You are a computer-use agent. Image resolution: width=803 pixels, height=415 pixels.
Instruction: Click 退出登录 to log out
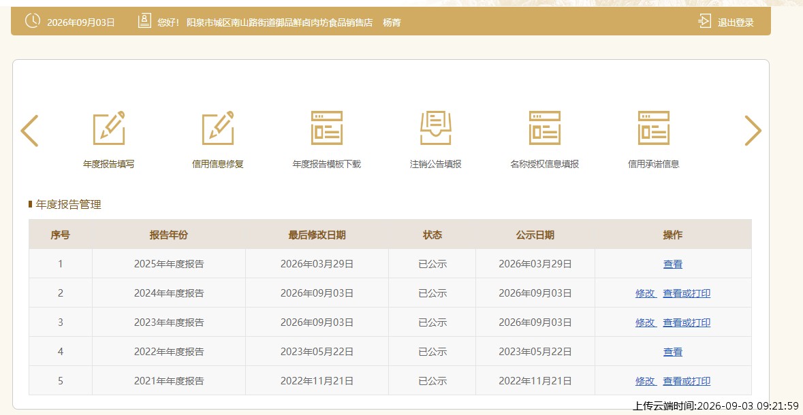[736, 22]
